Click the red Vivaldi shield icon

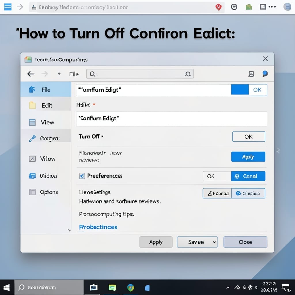(x=218, y=7)
